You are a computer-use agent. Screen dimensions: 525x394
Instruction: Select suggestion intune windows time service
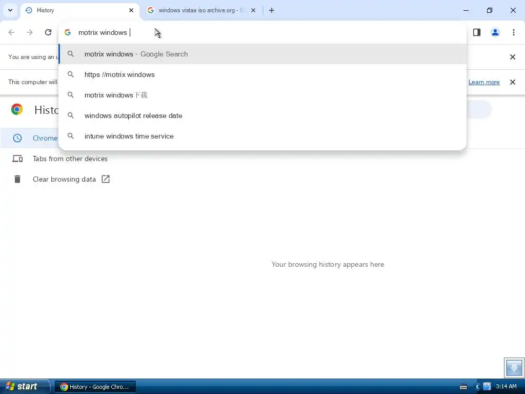(x=262, y=136)
